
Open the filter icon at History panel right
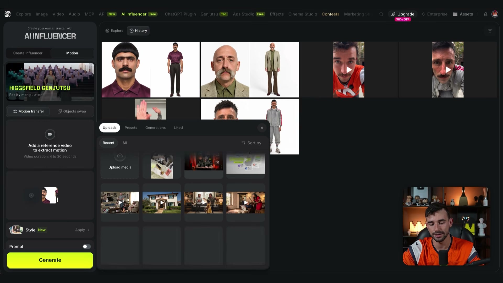tap(490, 31)
